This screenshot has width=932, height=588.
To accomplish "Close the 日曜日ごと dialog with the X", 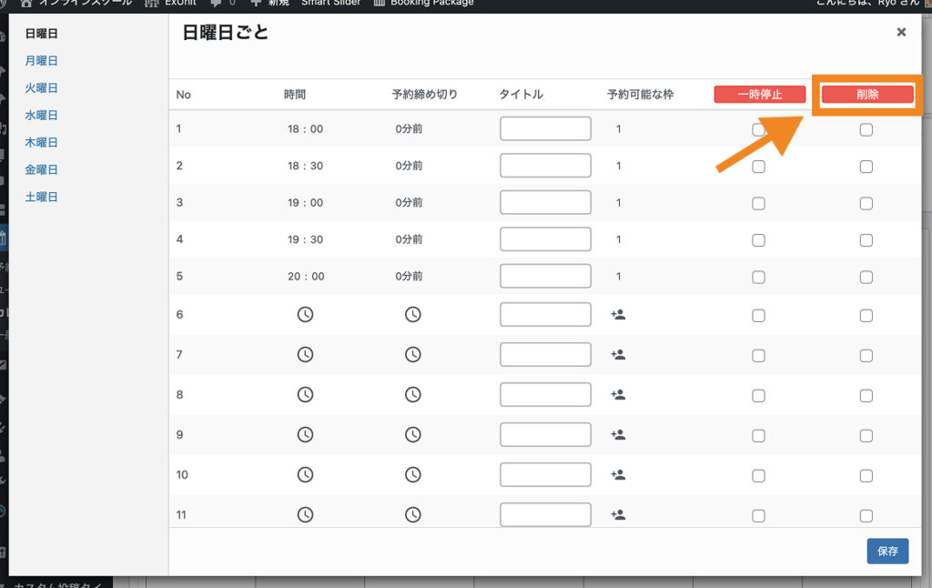I will click(x=901, y=32).
